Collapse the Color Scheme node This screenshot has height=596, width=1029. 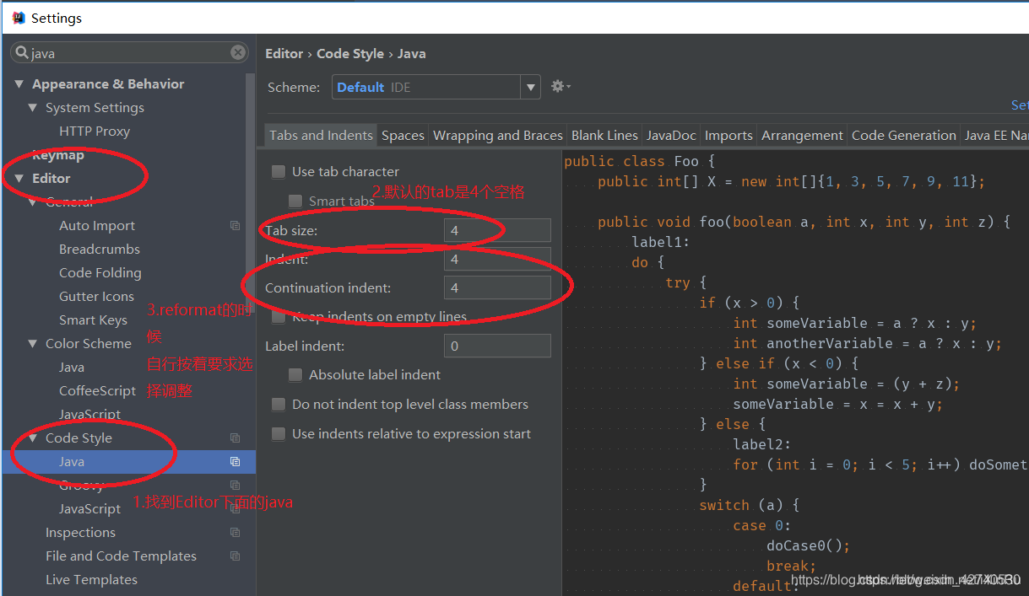click(32, 344)
